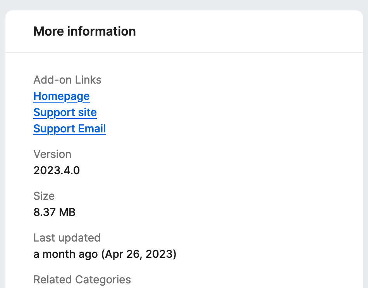Click the 'a month ago' text
This screenshot has height=288, width=368.
(65, 254)
